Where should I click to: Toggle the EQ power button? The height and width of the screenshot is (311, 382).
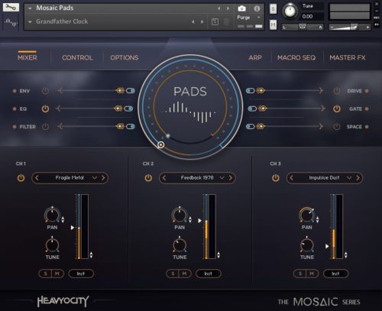(45, 109)
